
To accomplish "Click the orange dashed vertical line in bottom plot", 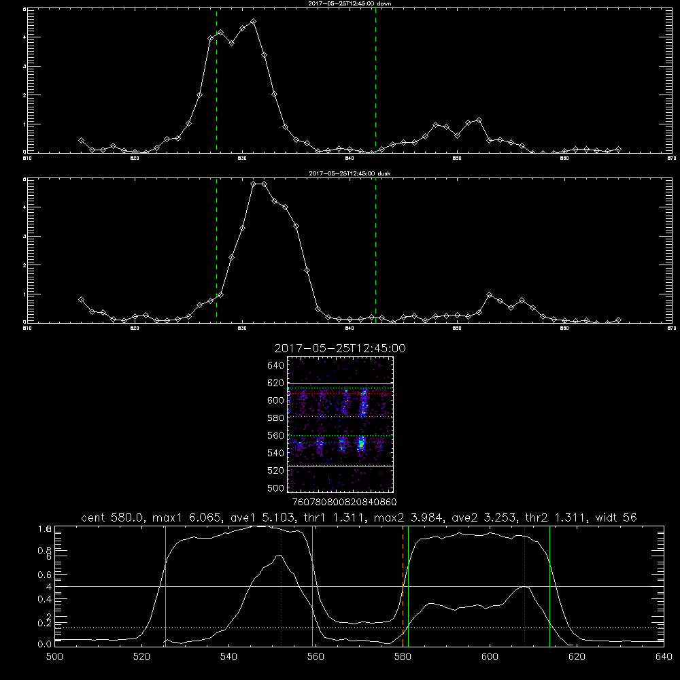I will tap(403, 586).
